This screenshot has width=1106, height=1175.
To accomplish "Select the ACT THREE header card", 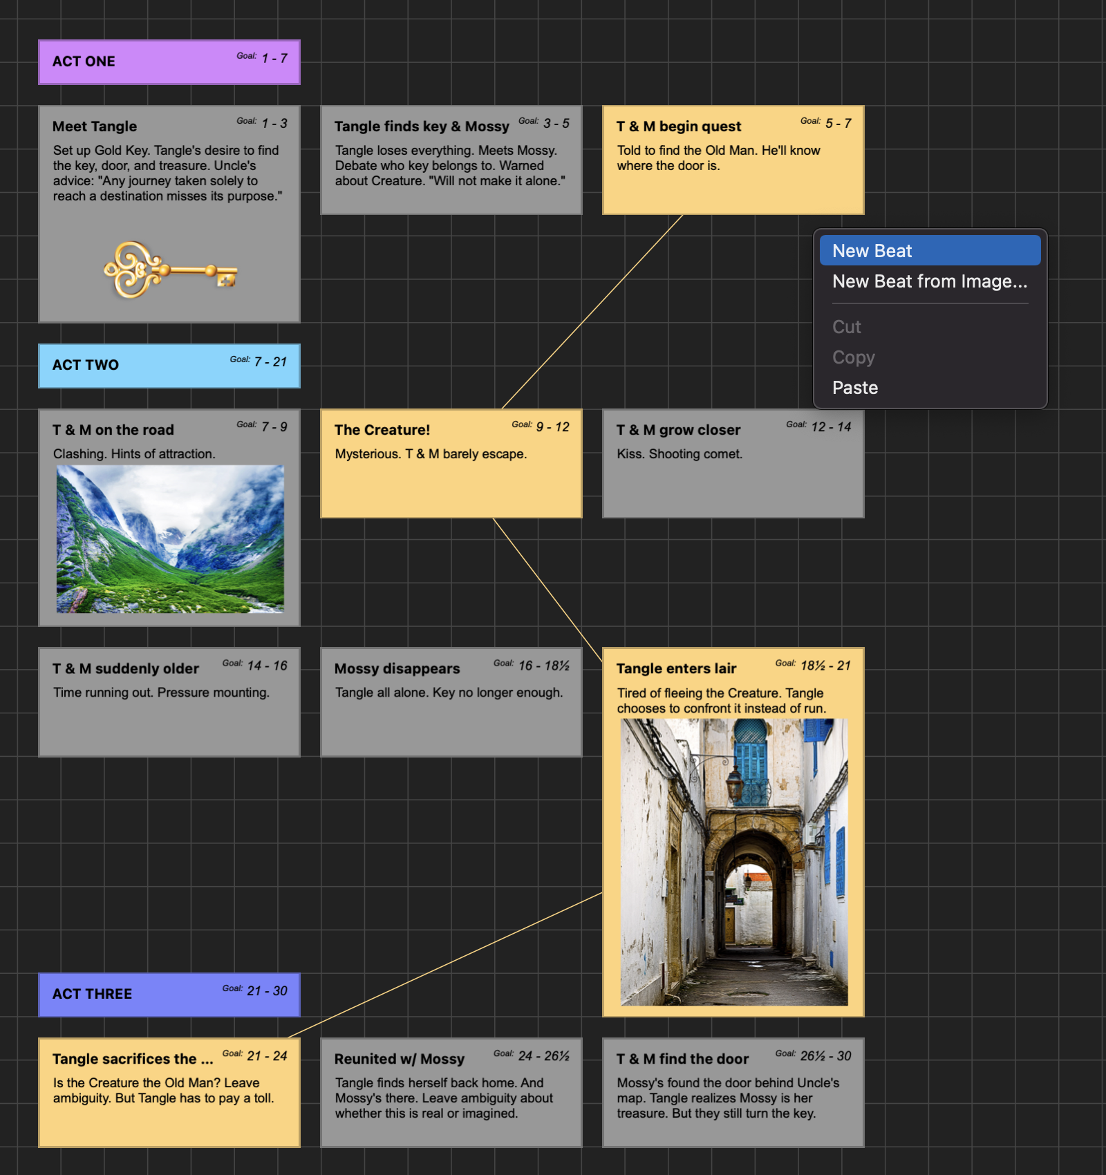I will point(169,995).
